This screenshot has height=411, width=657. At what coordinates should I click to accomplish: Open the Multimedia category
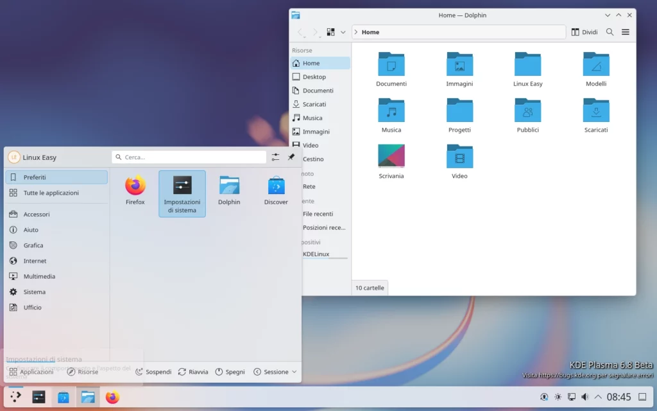(x=56, y=276)
